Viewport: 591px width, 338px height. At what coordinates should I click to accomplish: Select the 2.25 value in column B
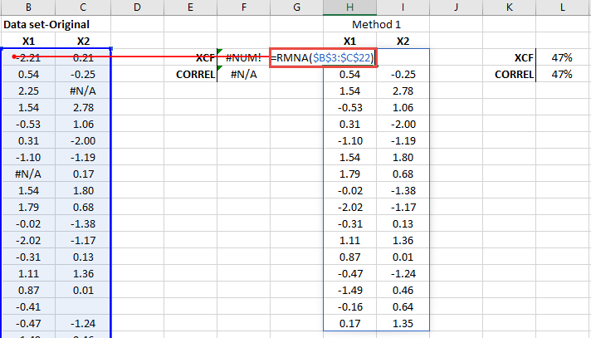pos(29,91)
